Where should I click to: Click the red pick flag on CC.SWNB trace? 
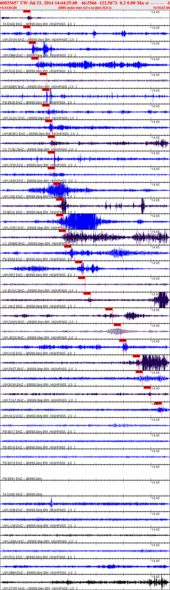point(62,231)
